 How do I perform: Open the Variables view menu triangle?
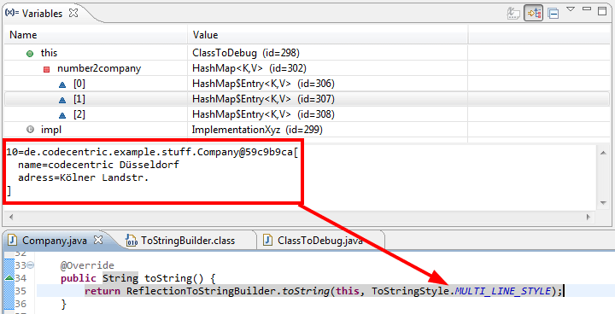click(571, 9)
